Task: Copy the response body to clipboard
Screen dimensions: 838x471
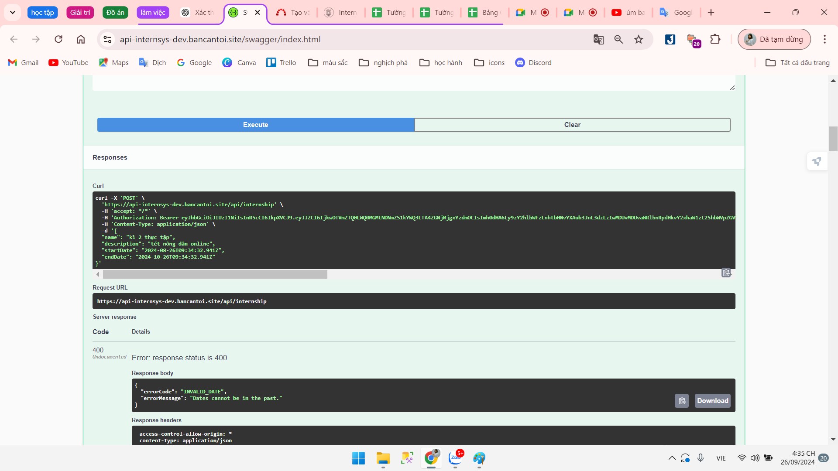Action: click(x=682, y=401)
